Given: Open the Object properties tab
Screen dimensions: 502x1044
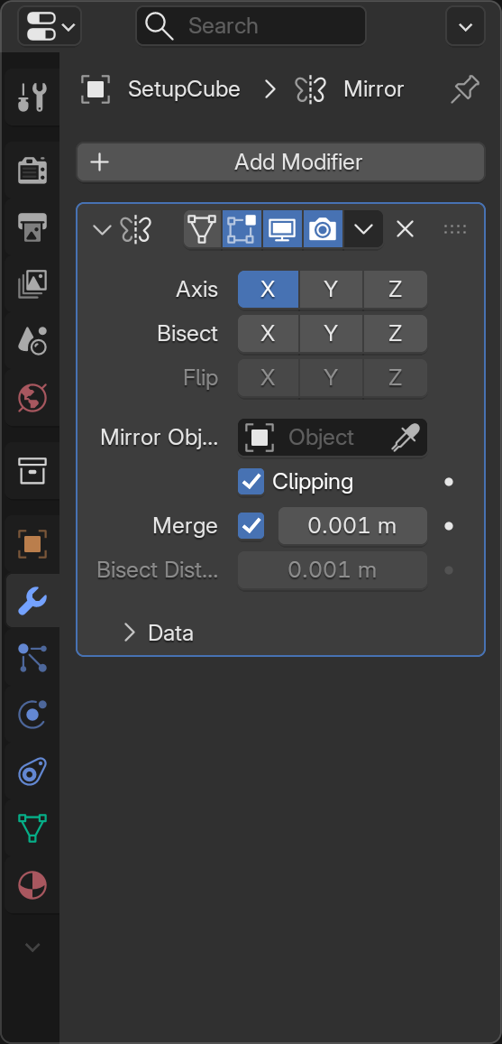Looking at the screenshot, I should pyautogui.click(x=32, y=544).
